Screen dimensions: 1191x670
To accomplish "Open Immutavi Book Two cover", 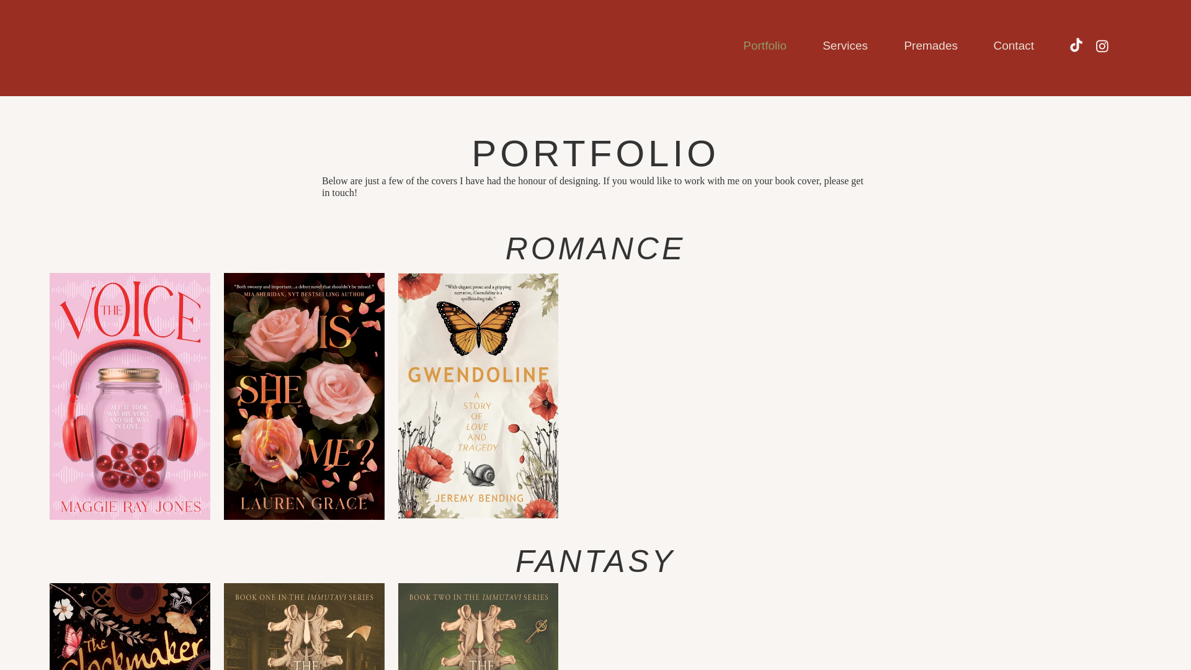I will pos(478,627).
